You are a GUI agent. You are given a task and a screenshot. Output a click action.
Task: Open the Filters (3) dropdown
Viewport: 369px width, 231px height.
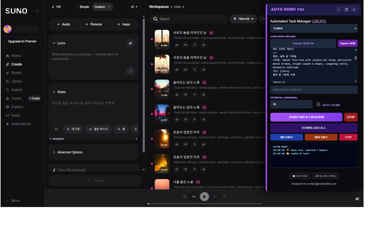[243, 19]
